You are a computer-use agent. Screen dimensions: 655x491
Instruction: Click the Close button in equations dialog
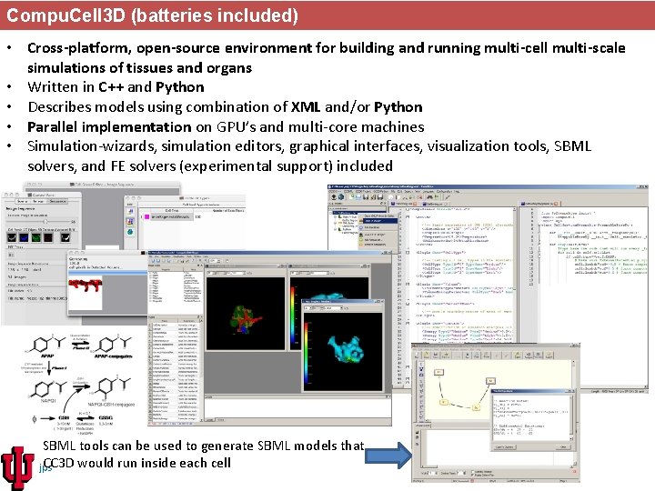point(563,446)
